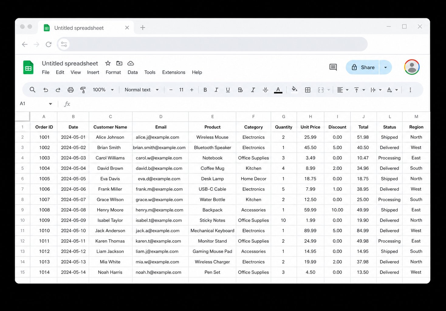Image resolution: width=446 pixels, height=311 pixels.
Task: Select the Mechanical Keyboard cell
Action: 212,231
